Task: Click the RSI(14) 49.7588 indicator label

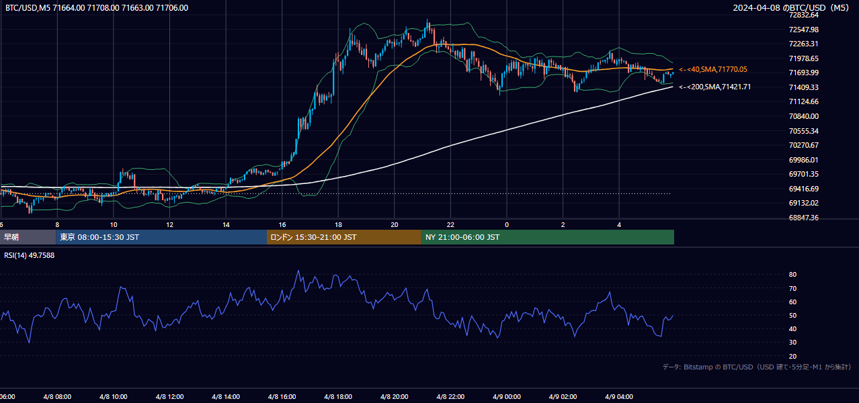Action: click(x=30, y=255)
